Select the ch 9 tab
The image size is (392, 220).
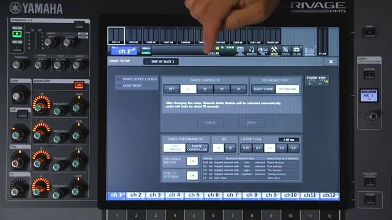pyautogui.click(x=271, y=196)
